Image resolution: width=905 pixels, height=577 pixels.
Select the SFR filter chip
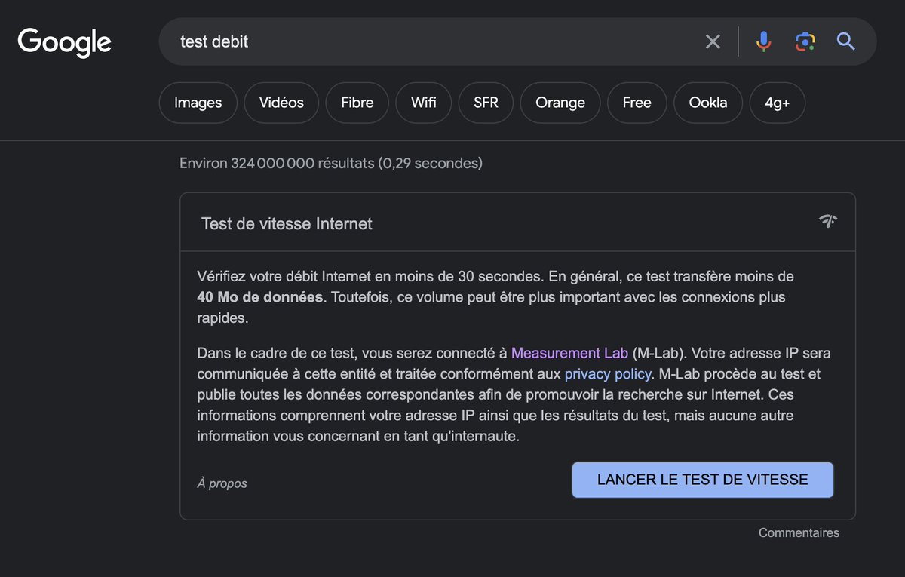(x=486, y=103)
